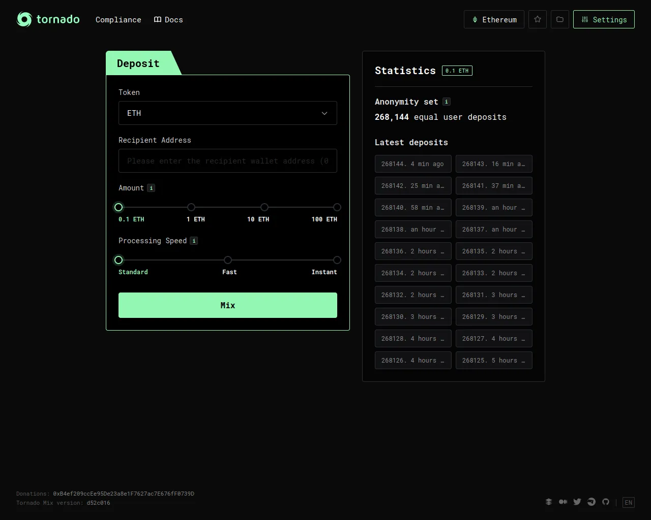Click the Tornado logo in the header
651x520 pixels.
(48, 19)
